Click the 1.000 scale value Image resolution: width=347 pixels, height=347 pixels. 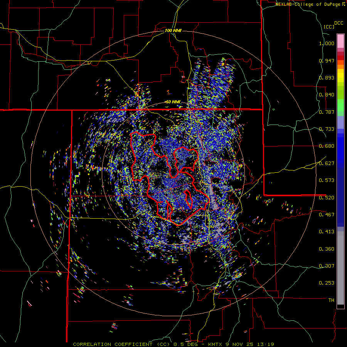327,43
